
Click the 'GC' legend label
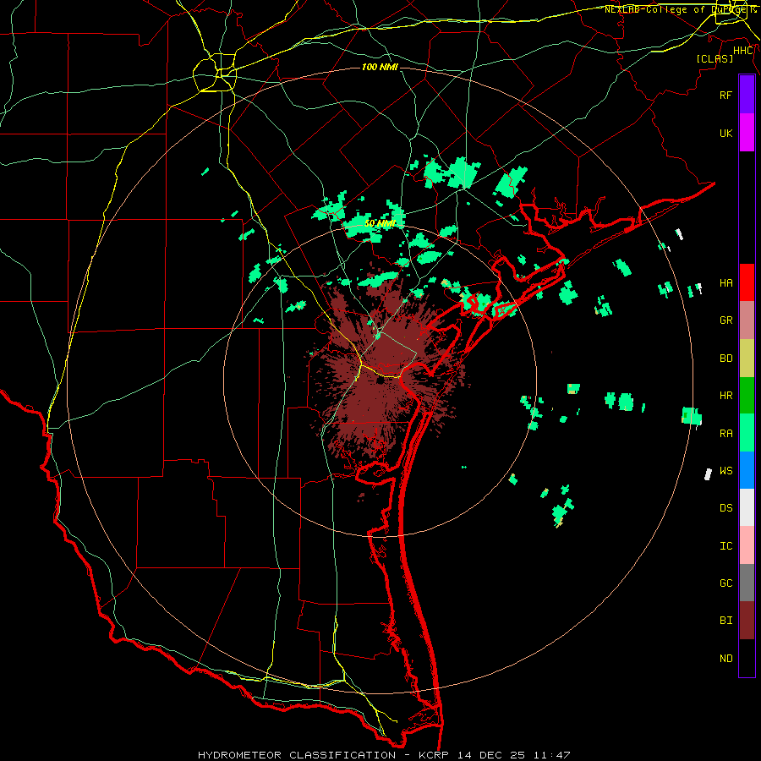pyautogui.click(x=725, y=583)
